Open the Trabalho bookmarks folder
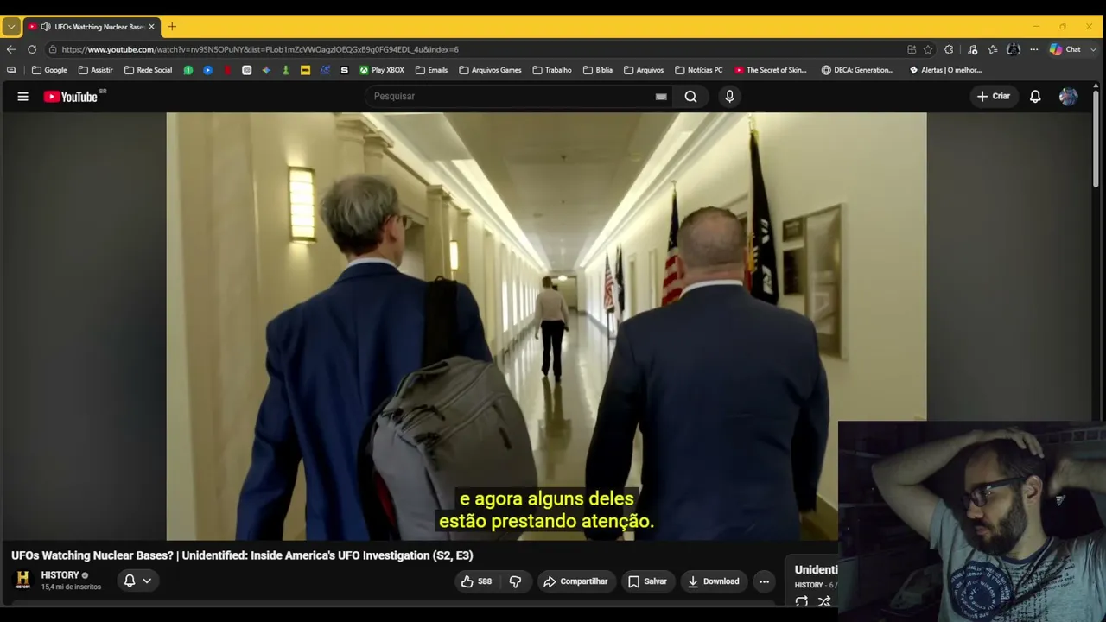Viewport: 1106px width, 622px height. click(552, 70)
